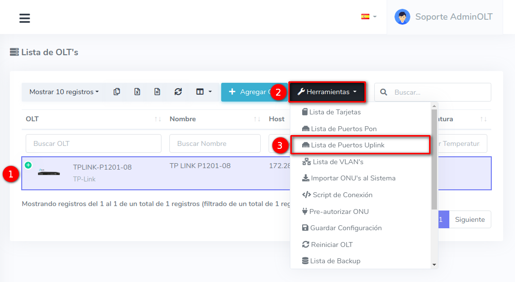Click the copy to clipboard icon
This screenshot has height=282, width=515.
117,92
